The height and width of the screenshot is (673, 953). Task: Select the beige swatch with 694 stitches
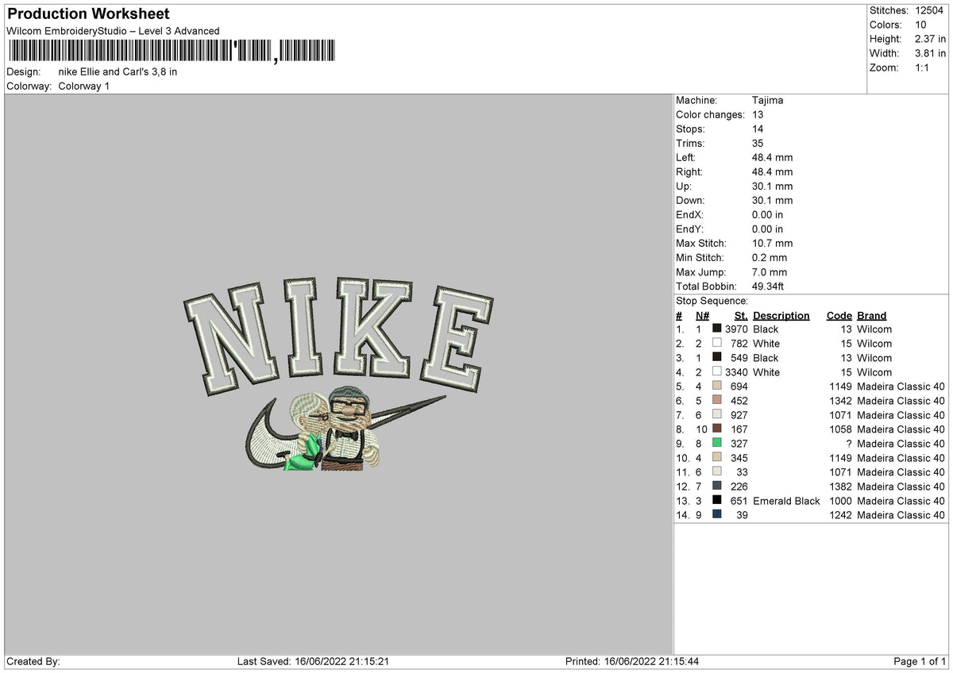717,386
